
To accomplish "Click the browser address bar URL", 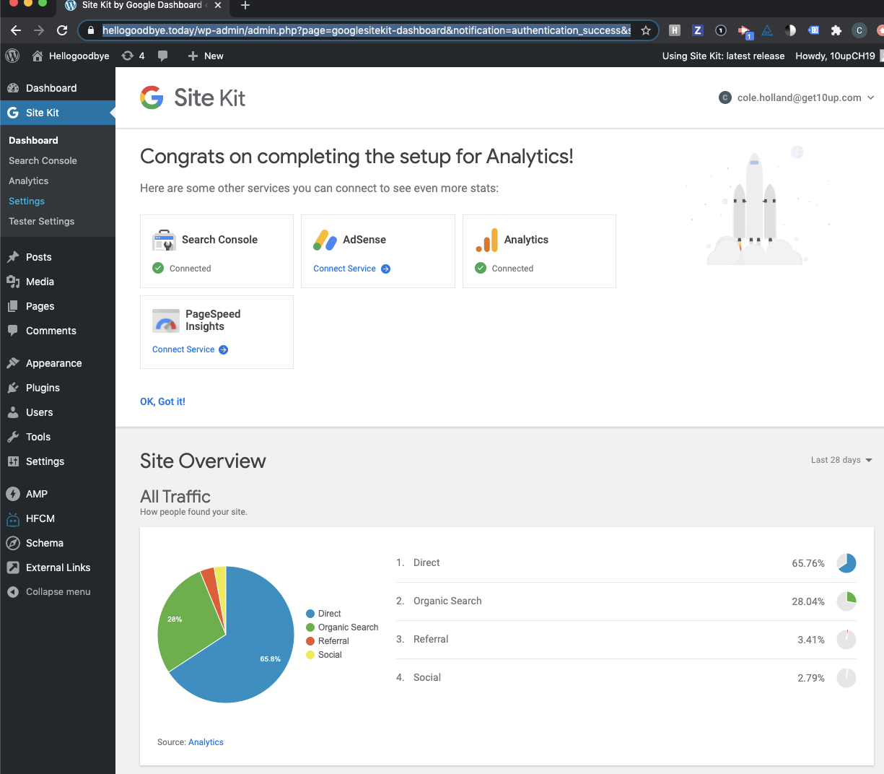I will (367, 30).
